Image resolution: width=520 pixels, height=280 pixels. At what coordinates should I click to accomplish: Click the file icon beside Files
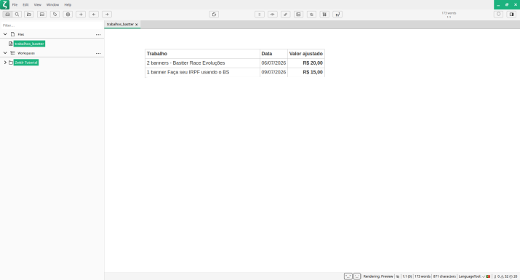[12, 34]
